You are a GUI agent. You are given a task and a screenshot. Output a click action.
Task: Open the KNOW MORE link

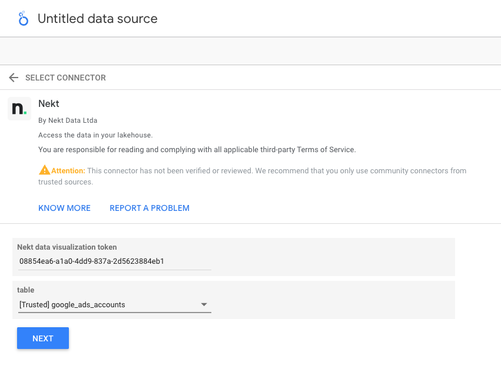click(x=64, y=208)
